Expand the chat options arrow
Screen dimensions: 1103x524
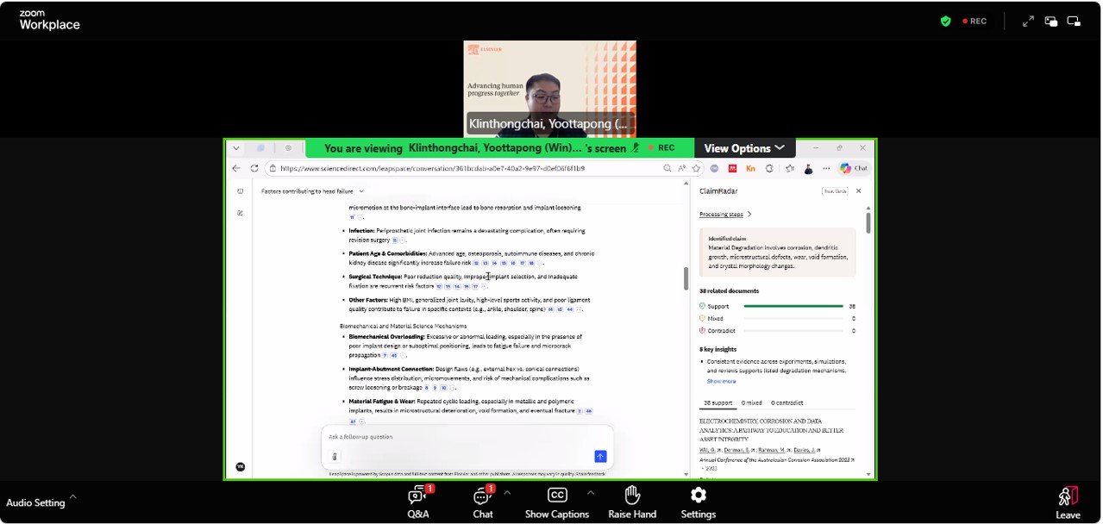[507, 493]
